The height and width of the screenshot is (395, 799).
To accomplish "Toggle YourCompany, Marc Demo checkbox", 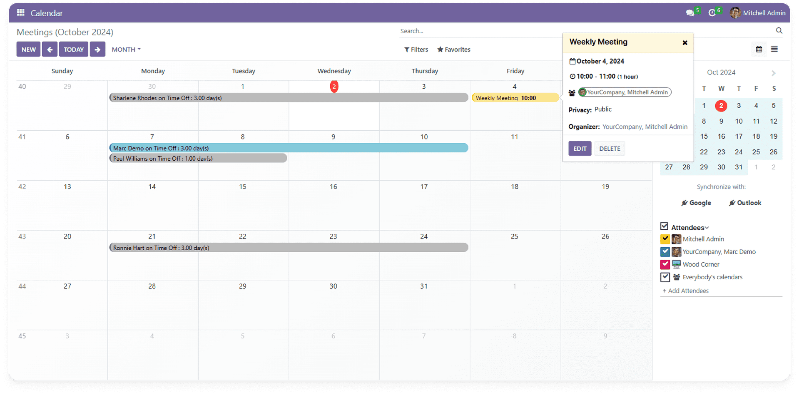I will pyautogui.click(x=665, y=252).
